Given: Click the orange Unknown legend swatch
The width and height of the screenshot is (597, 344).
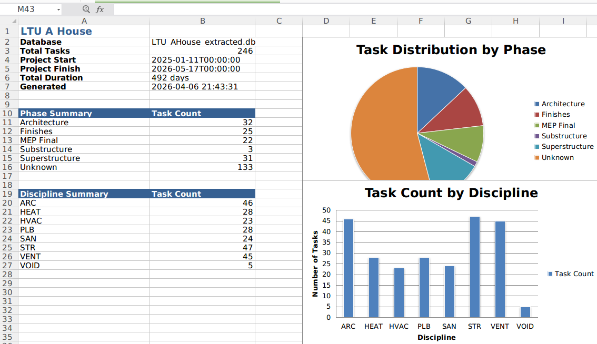Looking at the screenshot, I should pos(537,158).
